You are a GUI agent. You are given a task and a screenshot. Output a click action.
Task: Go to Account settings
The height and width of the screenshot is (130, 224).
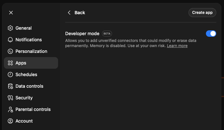click(x=31, y=121)
